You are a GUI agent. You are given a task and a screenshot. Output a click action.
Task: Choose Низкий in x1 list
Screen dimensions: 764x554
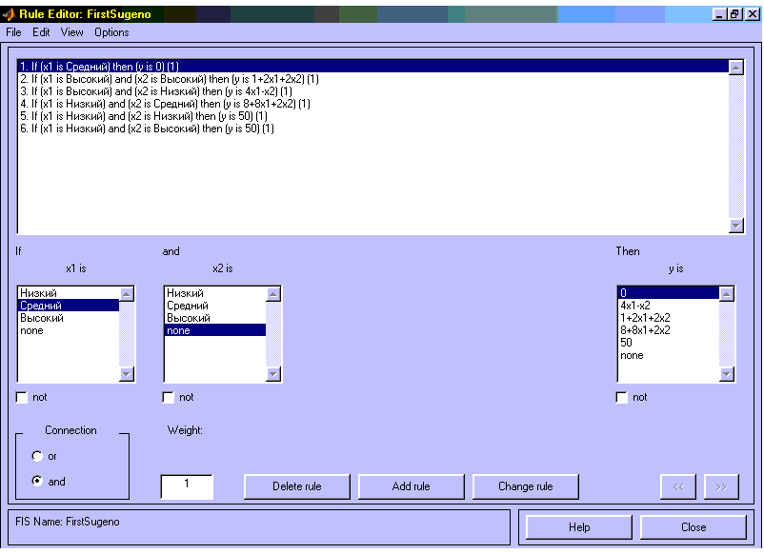69,293
